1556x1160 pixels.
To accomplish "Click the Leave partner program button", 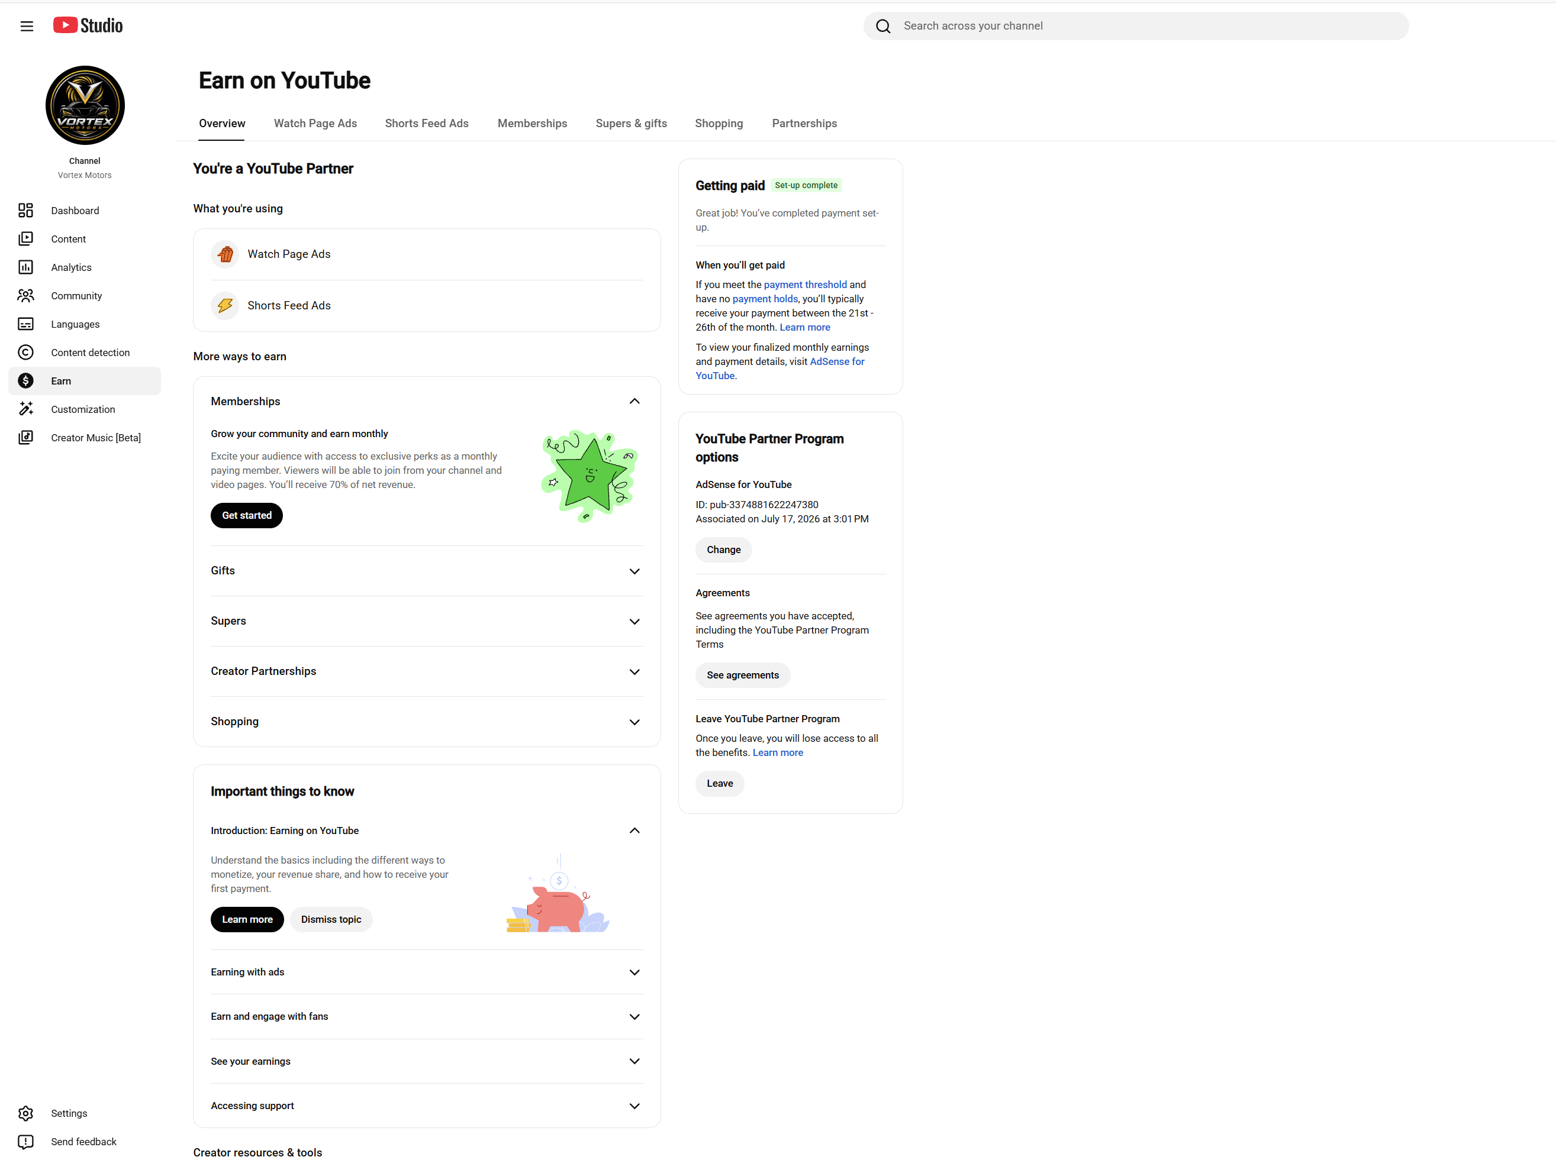I will pyautogui.click(x=719, y=784).
